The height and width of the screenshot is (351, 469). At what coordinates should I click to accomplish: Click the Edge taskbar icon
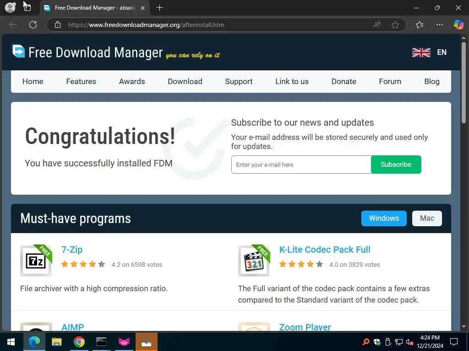(34, 342)
